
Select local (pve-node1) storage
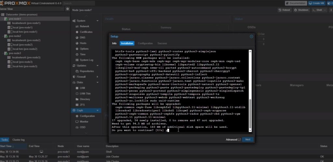(x=22, y=27)
